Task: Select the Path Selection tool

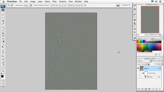Action: click(3, 56)
